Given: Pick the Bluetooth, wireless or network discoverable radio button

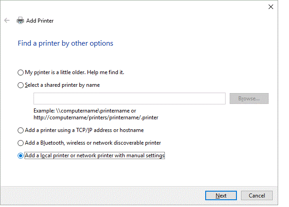Looking at the screenshot, I should (20, 143).
